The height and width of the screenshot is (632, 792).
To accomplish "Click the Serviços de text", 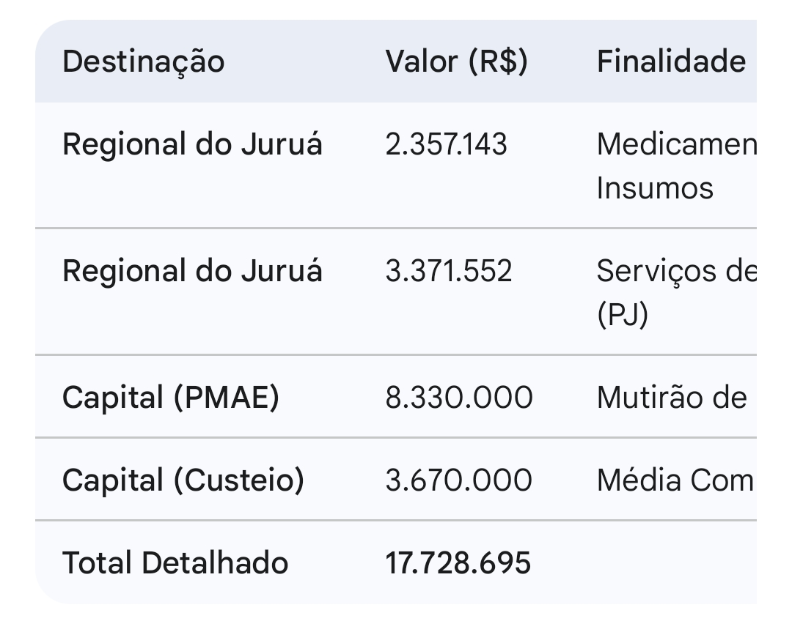I will pos(675,272).
